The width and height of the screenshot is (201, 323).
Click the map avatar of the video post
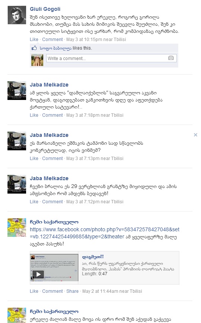click(x=17, y=228)
